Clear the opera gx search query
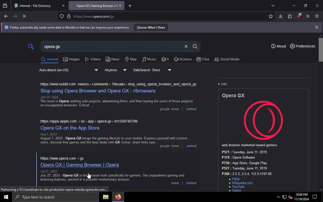The width and height of the screenshot is (323, 202). 186,46
